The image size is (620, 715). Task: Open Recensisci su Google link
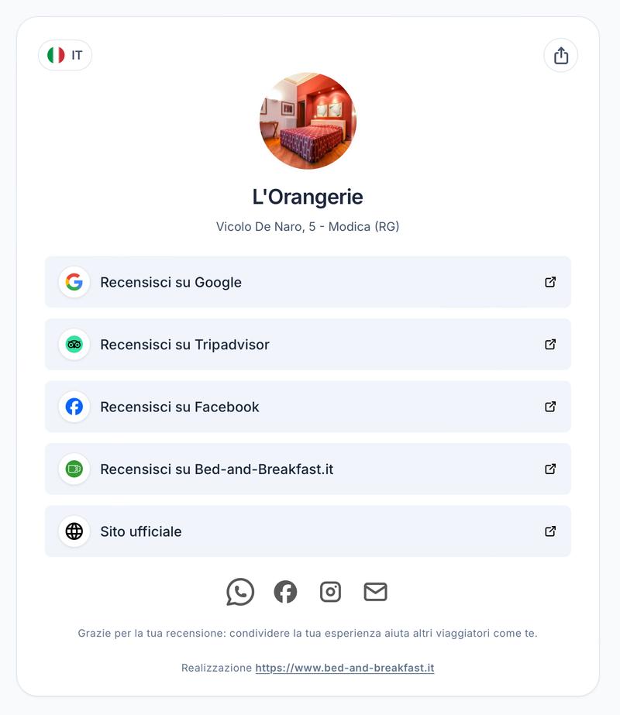pos(170,283)
